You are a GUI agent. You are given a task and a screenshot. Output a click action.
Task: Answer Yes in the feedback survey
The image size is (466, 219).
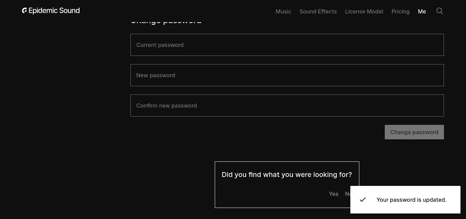pyautogui.click(x=333, y=194)
